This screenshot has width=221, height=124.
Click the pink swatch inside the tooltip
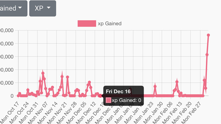(108, 100)
